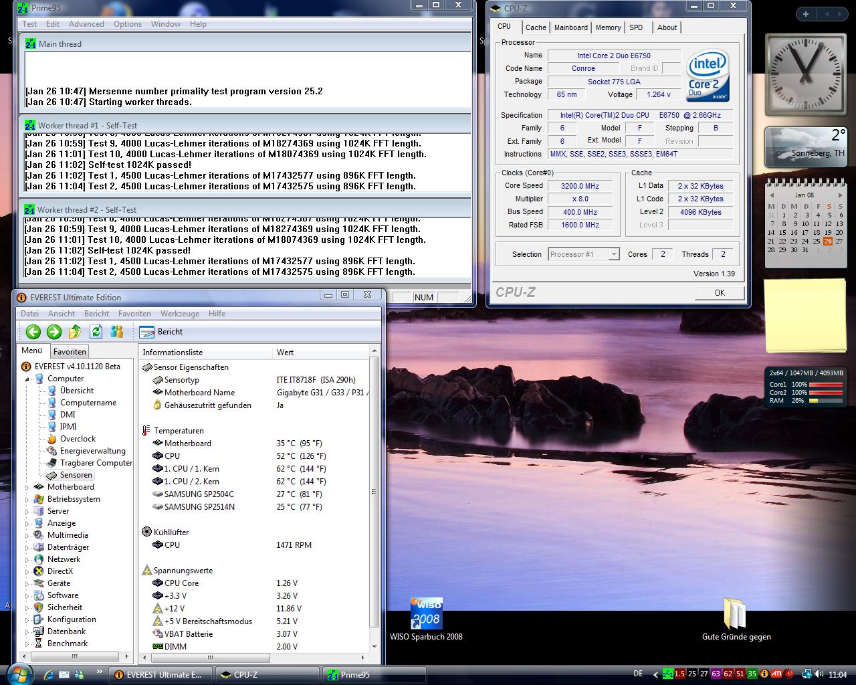
Task: Click the EVEREST green Back arrow
Action: (33, 331)
